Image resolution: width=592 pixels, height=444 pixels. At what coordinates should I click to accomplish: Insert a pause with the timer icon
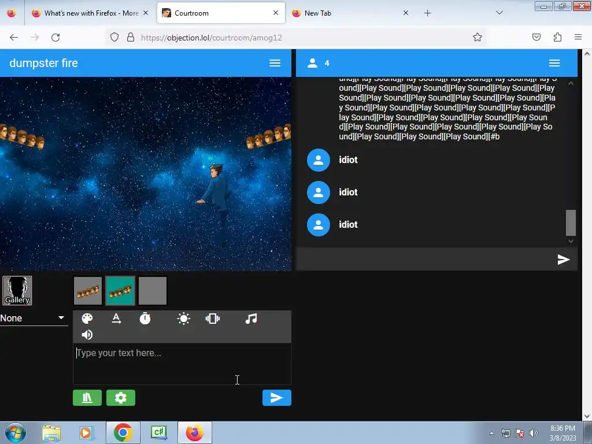145,319
